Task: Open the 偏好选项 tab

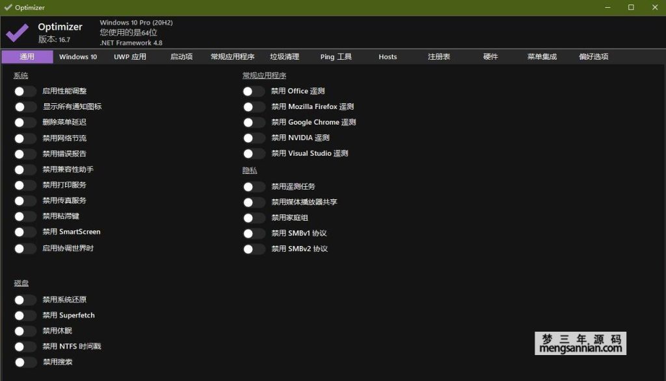Action: tap(594, 56)
